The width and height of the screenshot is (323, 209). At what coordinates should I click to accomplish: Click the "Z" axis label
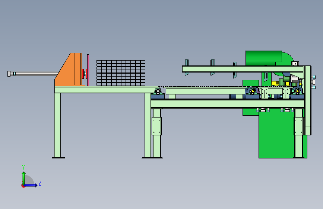[40, 183]
